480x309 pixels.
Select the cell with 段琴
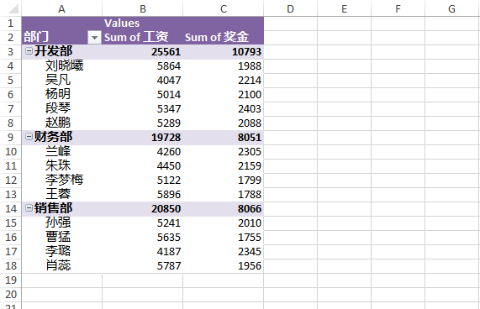tap(62, 108)
